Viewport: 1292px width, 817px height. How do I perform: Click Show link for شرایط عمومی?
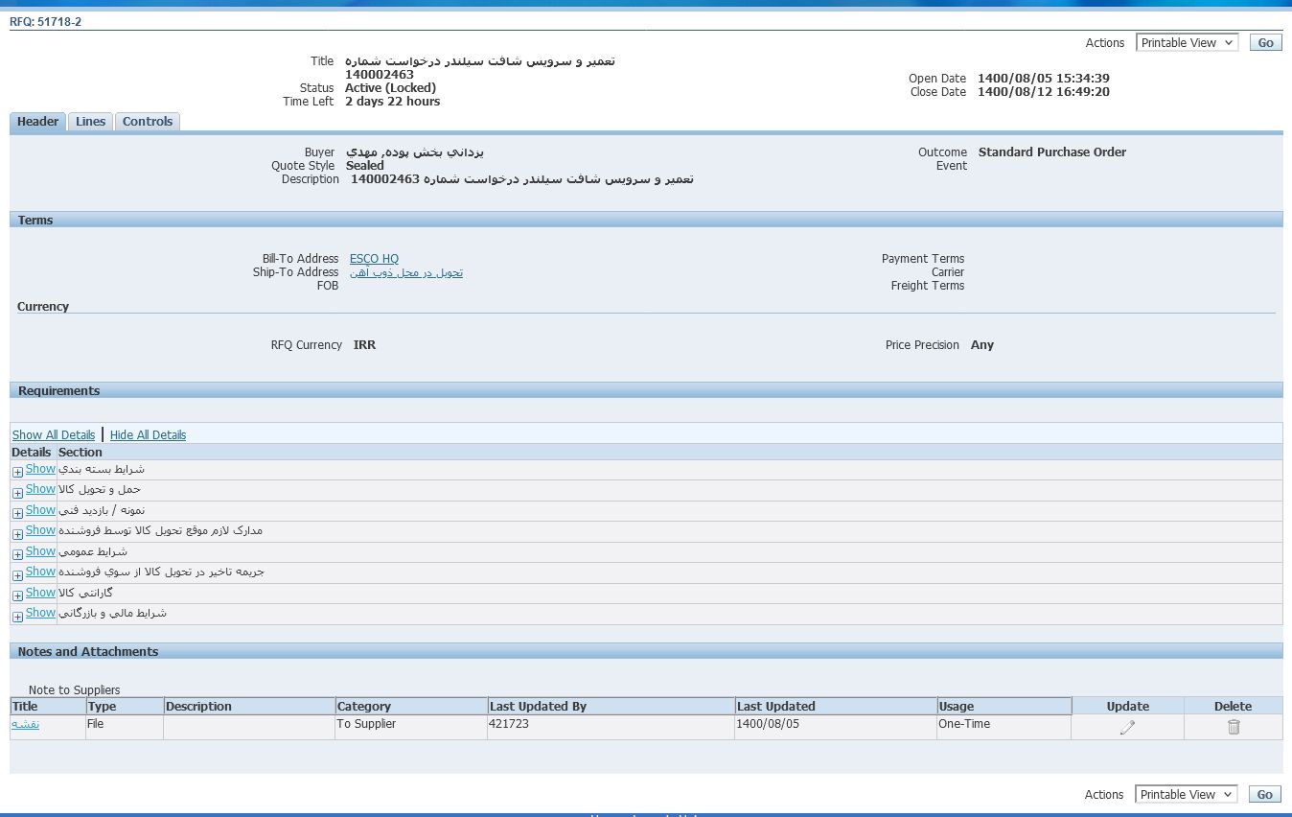click(x=40, y=551)
